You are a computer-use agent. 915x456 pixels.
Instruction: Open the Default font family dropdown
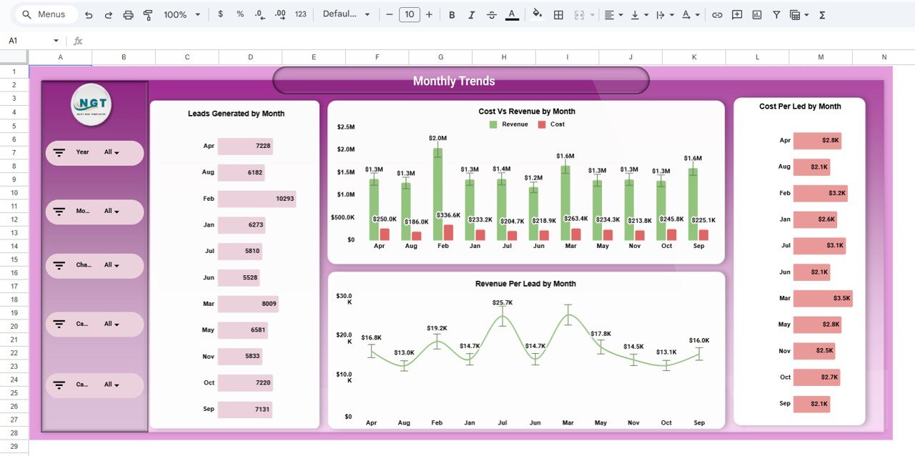(x=347, y=14)
